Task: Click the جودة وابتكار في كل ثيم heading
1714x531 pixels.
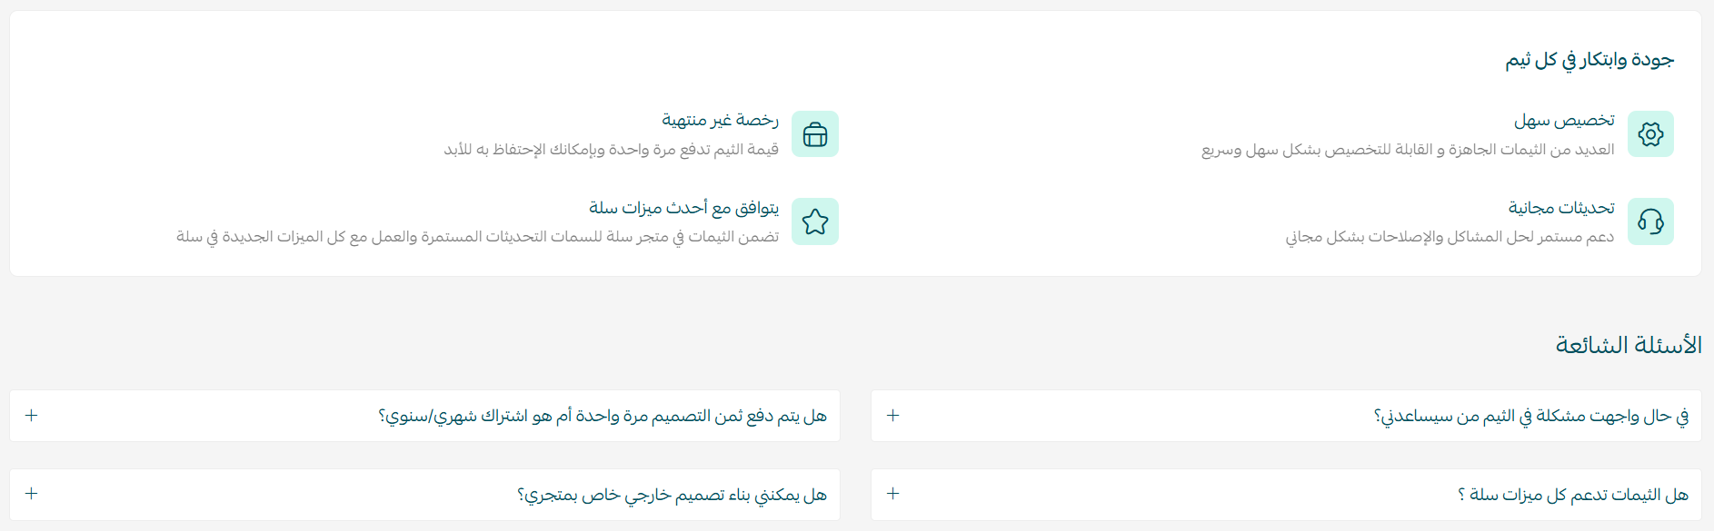Action: [x=1589, y=60]
